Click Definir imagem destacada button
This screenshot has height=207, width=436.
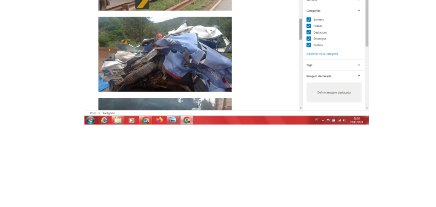pyautogui.click(x=334, y=92)
